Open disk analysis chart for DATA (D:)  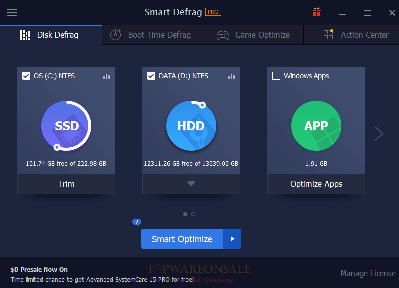231,76
